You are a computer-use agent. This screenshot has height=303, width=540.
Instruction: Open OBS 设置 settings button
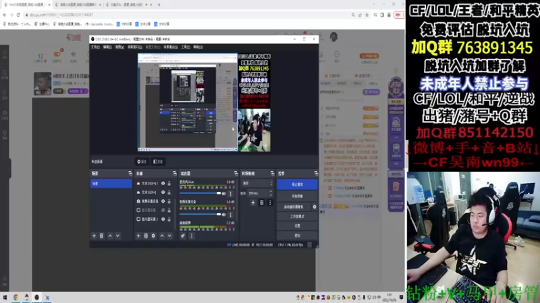297,226
